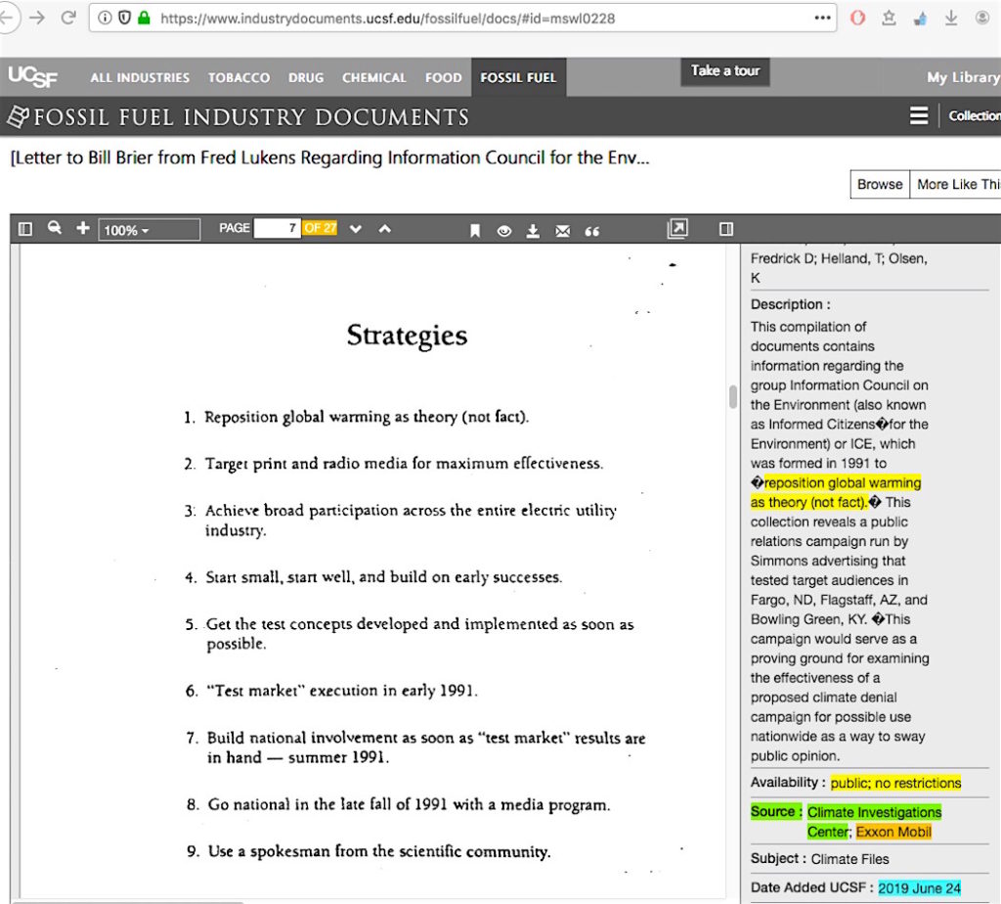This screenshot has width=1001, height=904.
Task: Click the bookmark icon in the viewer toolbar
Action: coord(475,230)
